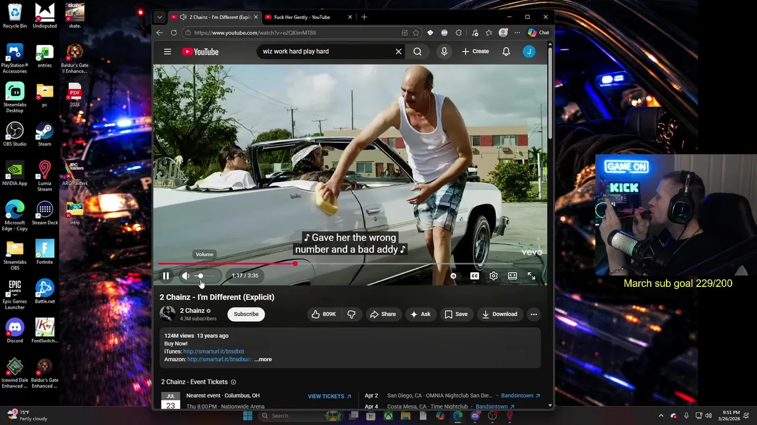
Task: Expand the description with ...more
Action: [263, 359]
